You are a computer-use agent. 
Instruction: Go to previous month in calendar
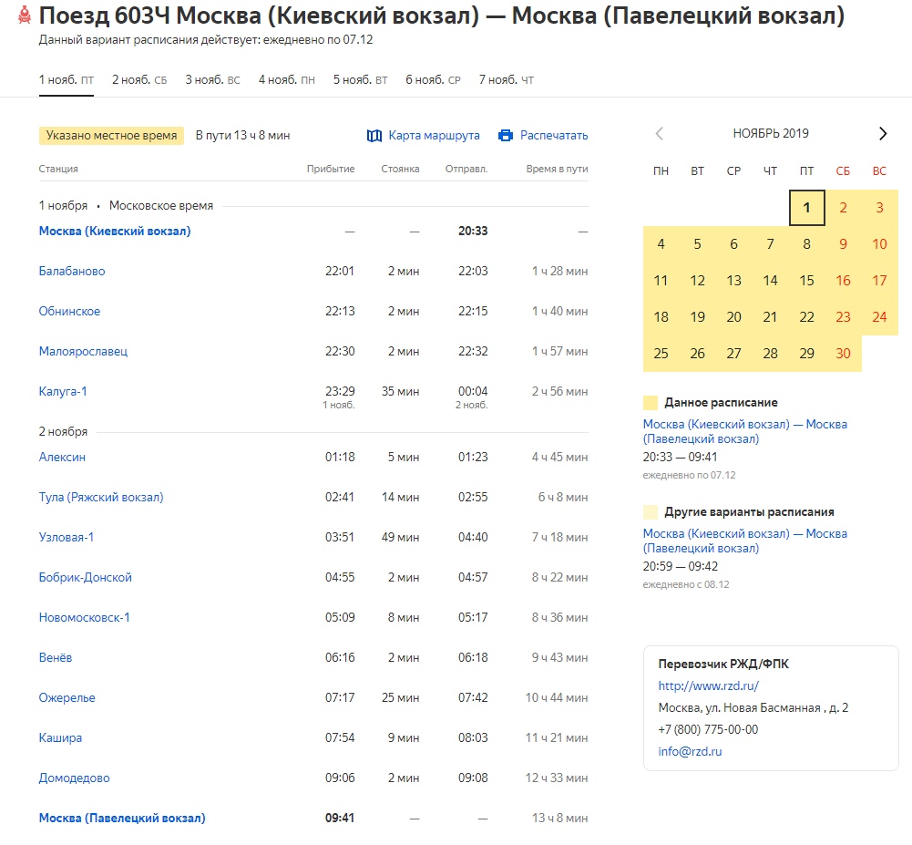coord(660,134)
